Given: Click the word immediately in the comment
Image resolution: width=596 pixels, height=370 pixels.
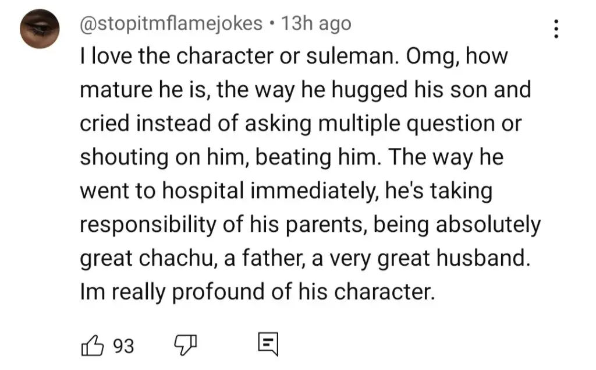Looking at the screenshot, I should coord(314,191).
